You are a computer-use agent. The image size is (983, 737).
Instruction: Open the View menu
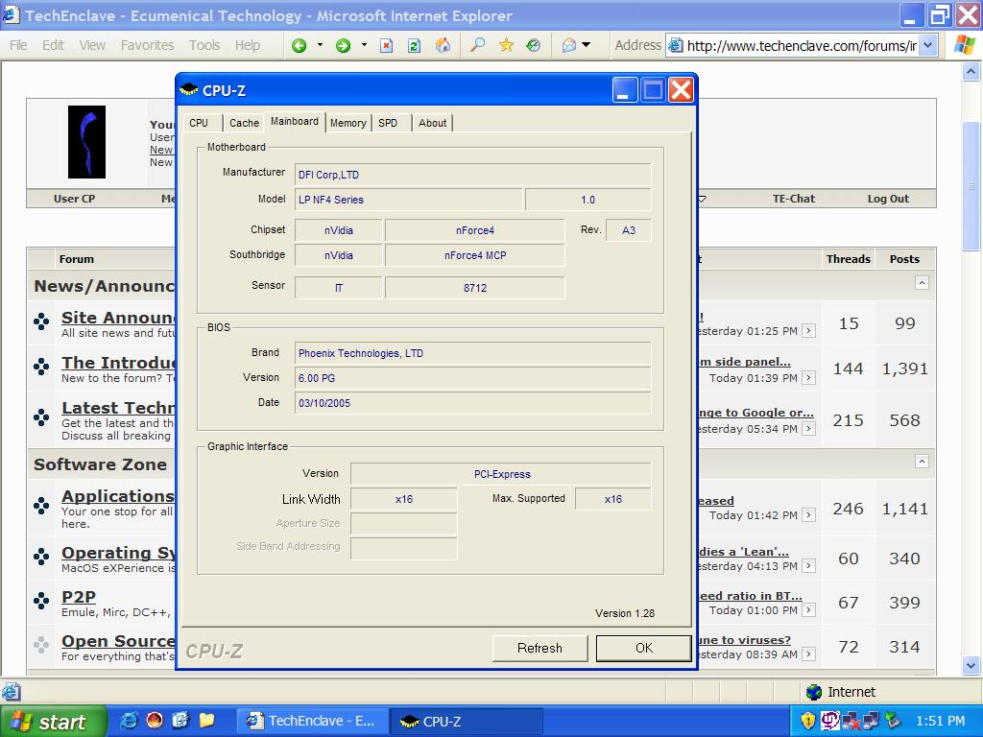(92, 45)
